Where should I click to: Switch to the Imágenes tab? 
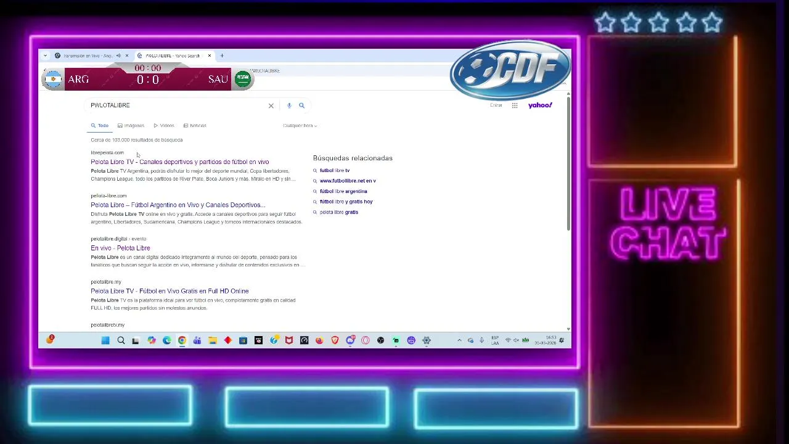point(131,126)
